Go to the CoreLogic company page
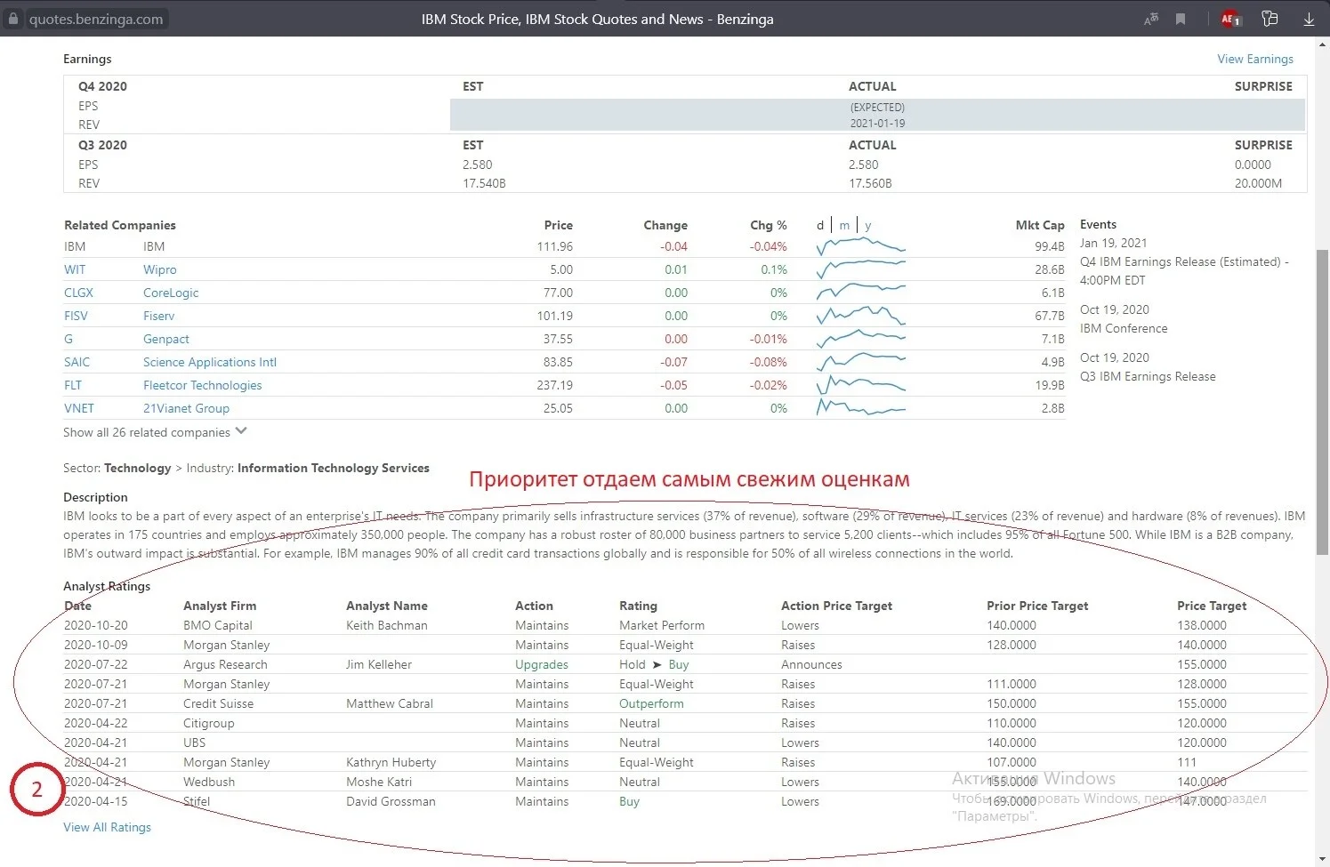Viewport: 1330px width, 867px height. [171, 293]
